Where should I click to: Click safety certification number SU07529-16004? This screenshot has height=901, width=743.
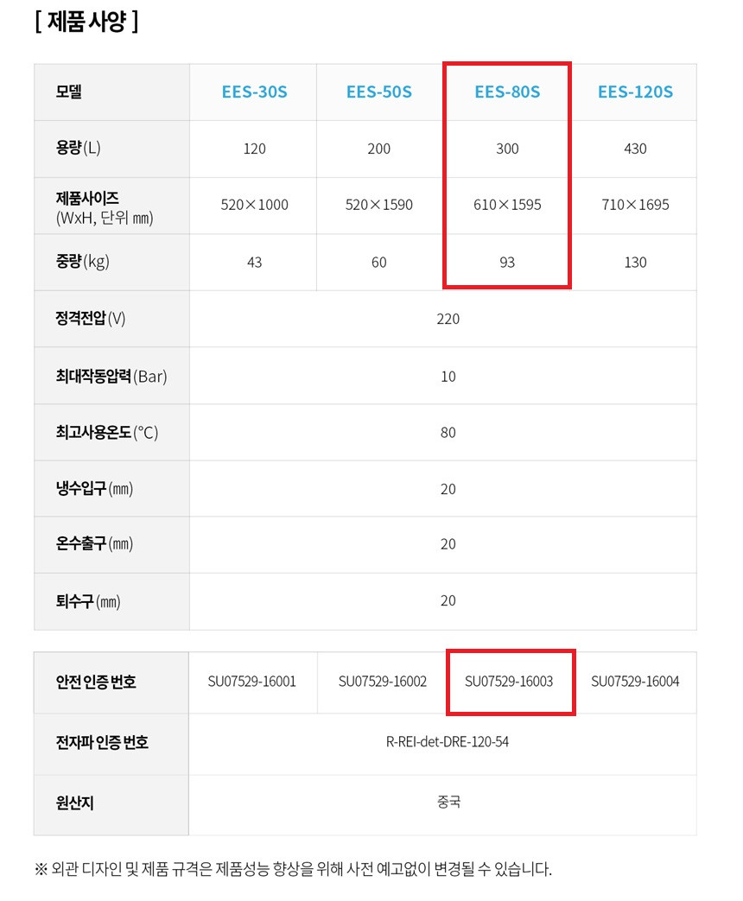[635, 682]
